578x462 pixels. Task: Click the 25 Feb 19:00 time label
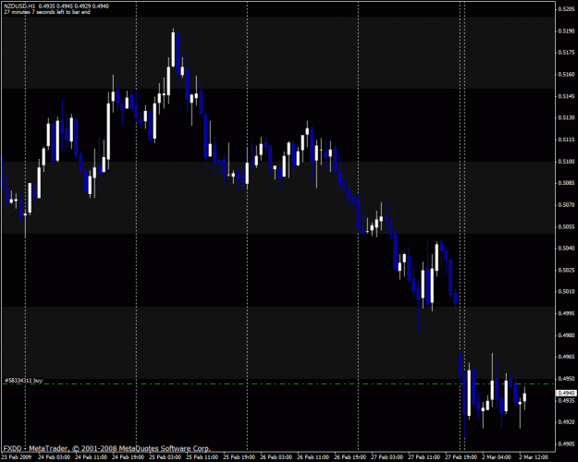[x=239, y=457]
